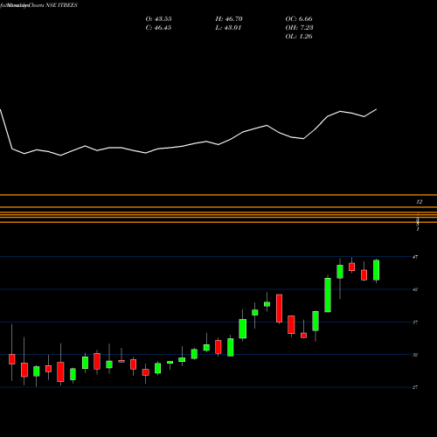This screenshot has width=437, height=437.
Task: Click the last green candle at chart's right end
Action: 377,270
